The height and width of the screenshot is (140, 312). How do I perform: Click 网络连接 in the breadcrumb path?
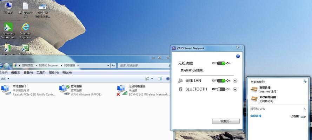point(69,65)
